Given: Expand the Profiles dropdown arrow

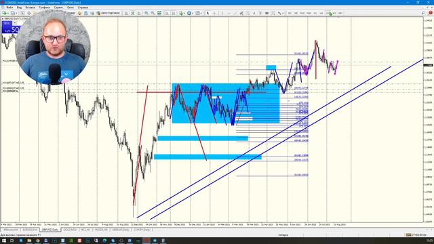Looking at the screenshot, I should [x=16, y=13].
